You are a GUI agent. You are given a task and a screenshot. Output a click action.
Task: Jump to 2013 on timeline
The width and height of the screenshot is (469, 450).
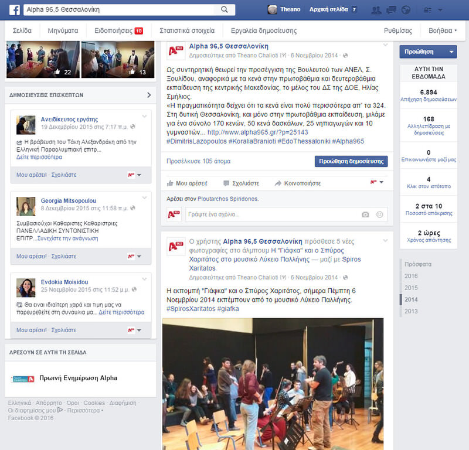tap(411, 311)
